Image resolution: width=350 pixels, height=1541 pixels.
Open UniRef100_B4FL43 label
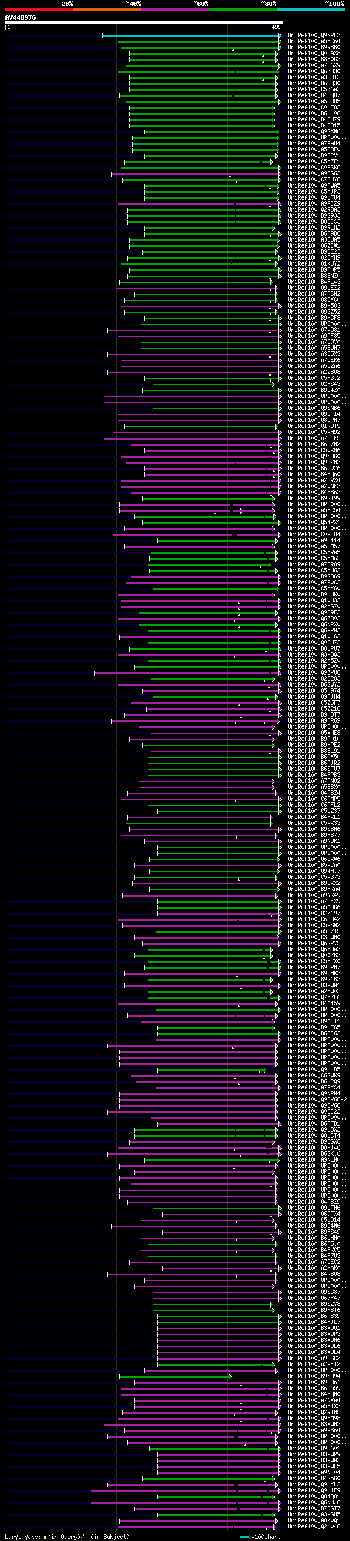click(313, 282)
